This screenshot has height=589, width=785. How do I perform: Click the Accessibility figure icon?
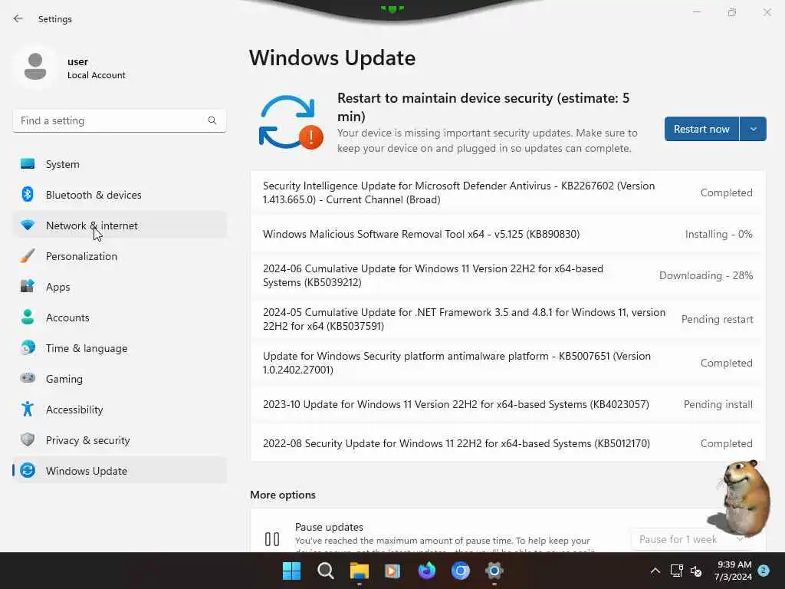click(28, 410)
